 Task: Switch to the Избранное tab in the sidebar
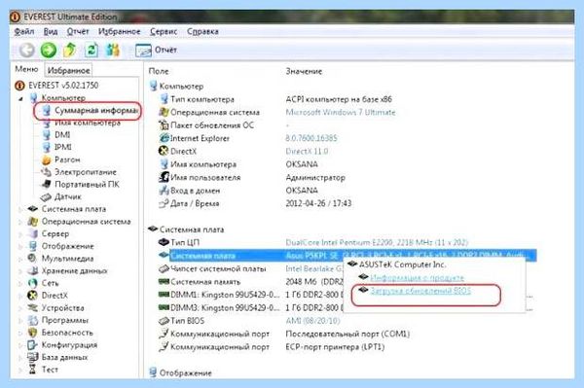(x=68, y=70)
